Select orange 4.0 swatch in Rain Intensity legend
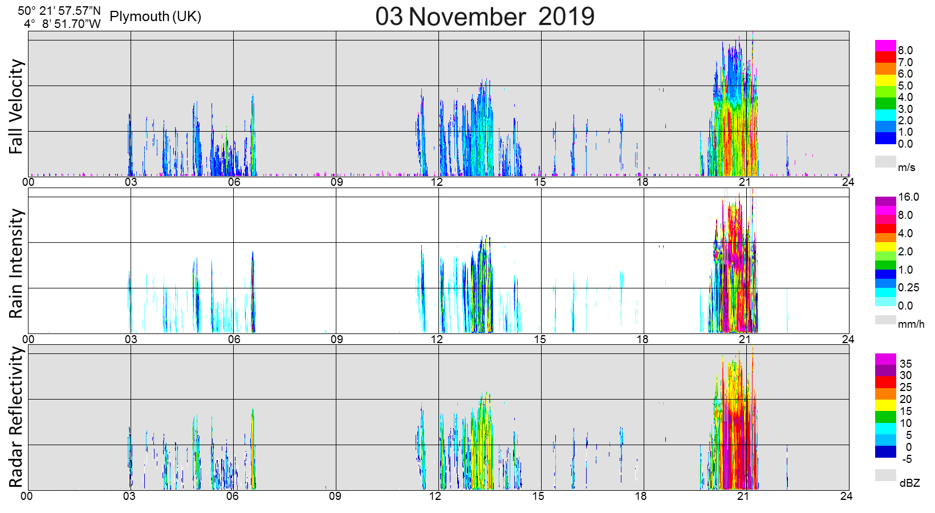 885,238
